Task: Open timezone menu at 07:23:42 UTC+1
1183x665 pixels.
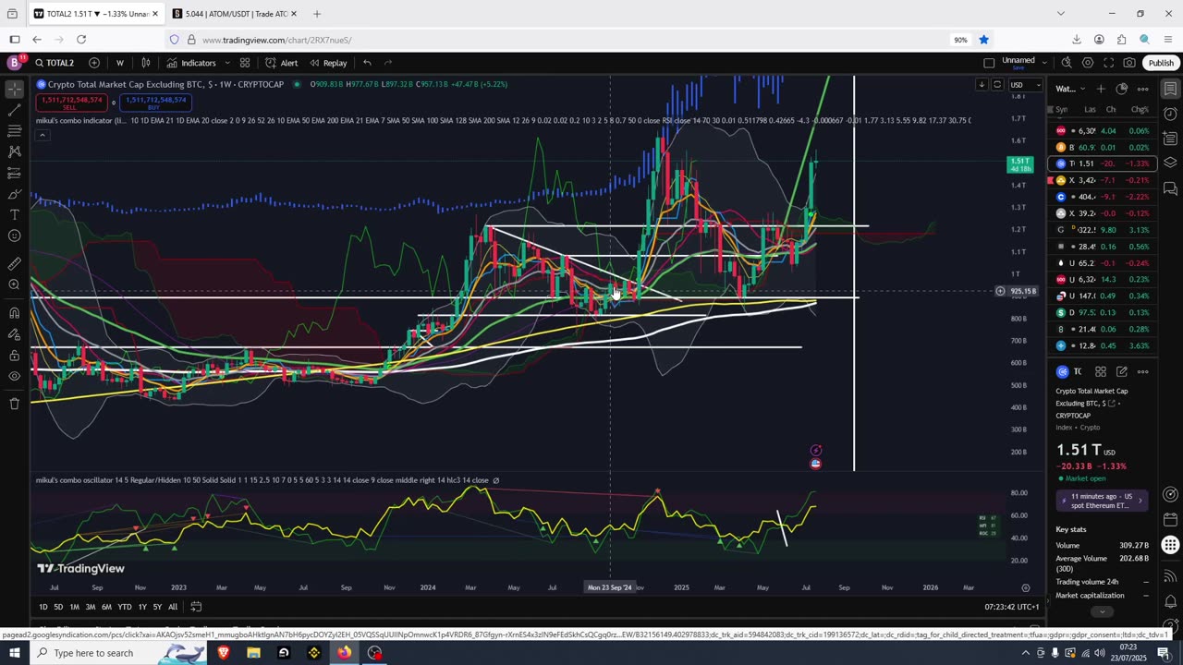Action: [x=1012, y=607]
